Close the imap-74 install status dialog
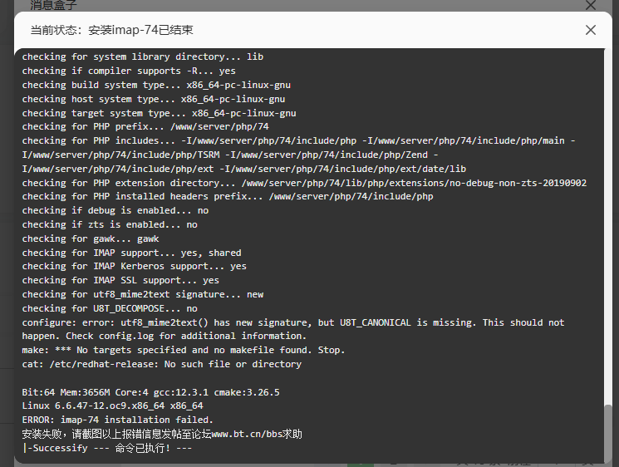Image resolution: width=619 pixels, height=467 pixels. 591,30
